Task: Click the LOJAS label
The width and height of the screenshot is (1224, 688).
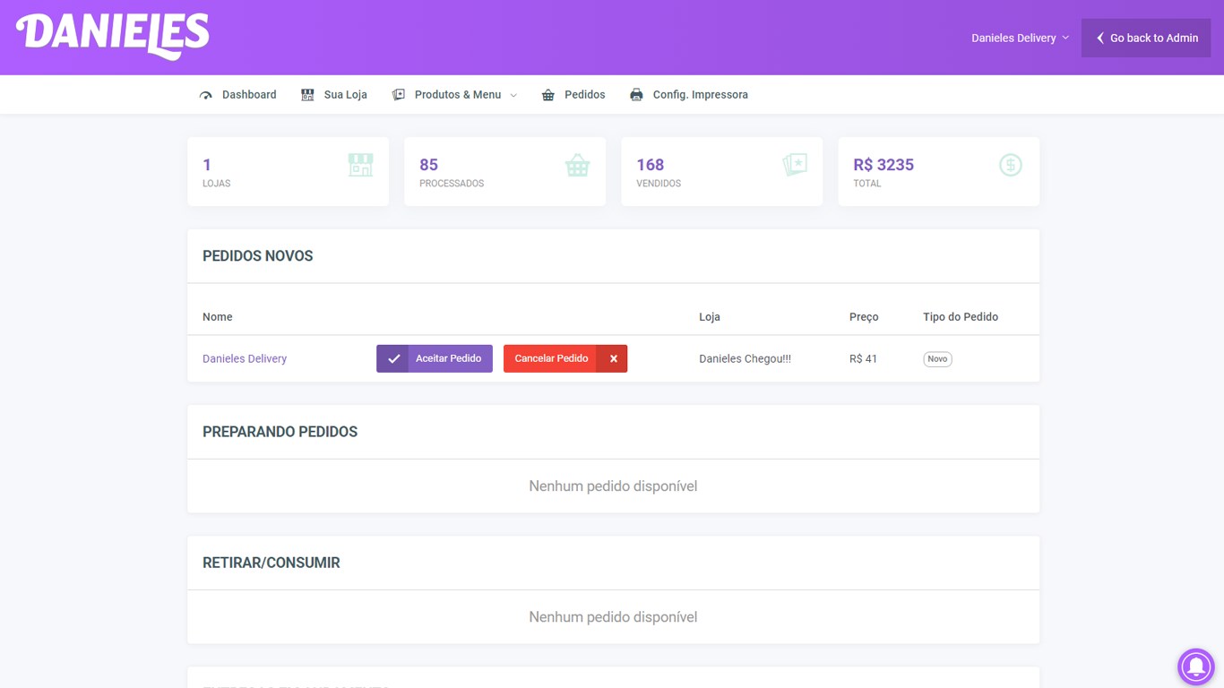Action: 217,184
